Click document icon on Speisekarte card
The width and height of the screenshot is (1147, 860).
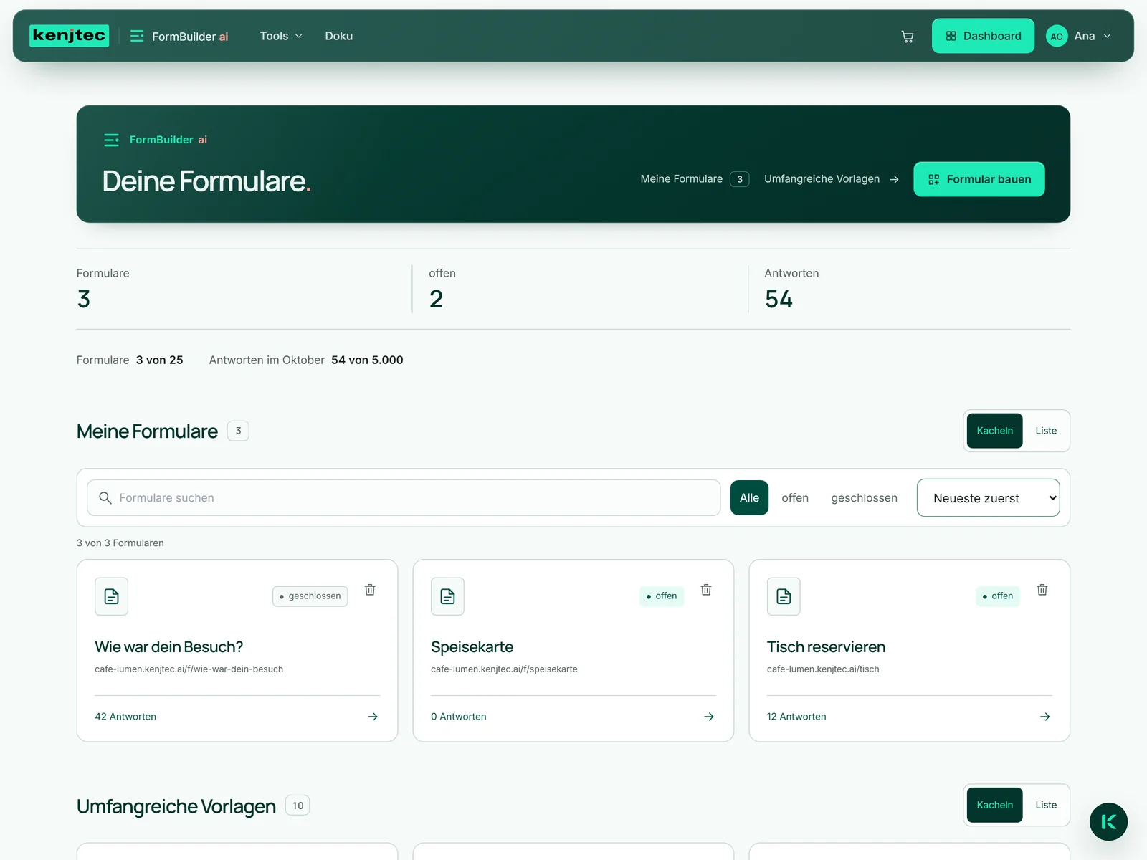[447, 596]
